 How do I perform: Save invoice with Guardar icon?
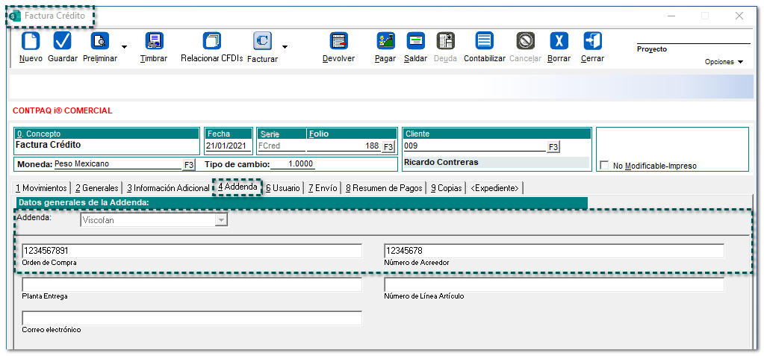pyautogui.click(x=63, y=41)
